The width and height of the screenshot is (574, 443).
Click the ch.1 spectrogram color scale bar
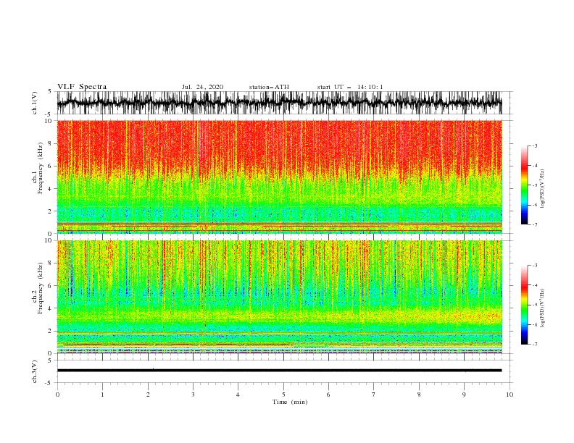point(524,185)
